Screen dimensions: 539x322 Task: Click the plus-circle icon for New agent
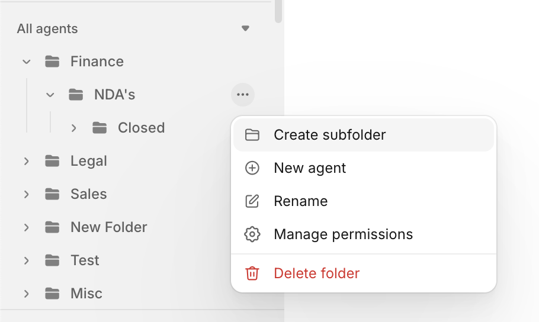tap(252, 168)
